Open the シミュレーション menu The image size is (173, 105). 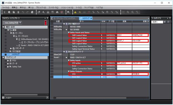(67, 7)
